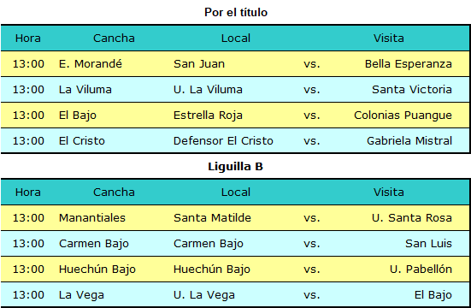This screenshot has width=471, height=308.
Task: Click Santa Matilde in the Liguilla B table
Action: [x=212, y=218]
